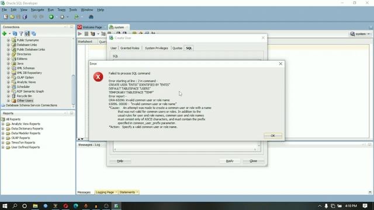
Task: Expand the Directories tree node
Action: point(8,54)
